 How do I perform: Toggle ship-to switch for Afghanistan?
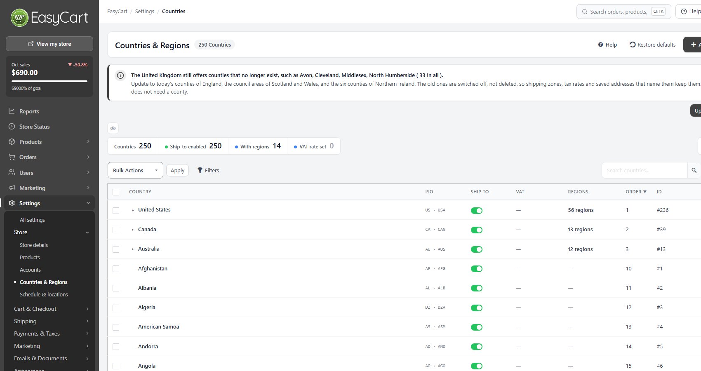pyautogui.click(x=477, y=269)
